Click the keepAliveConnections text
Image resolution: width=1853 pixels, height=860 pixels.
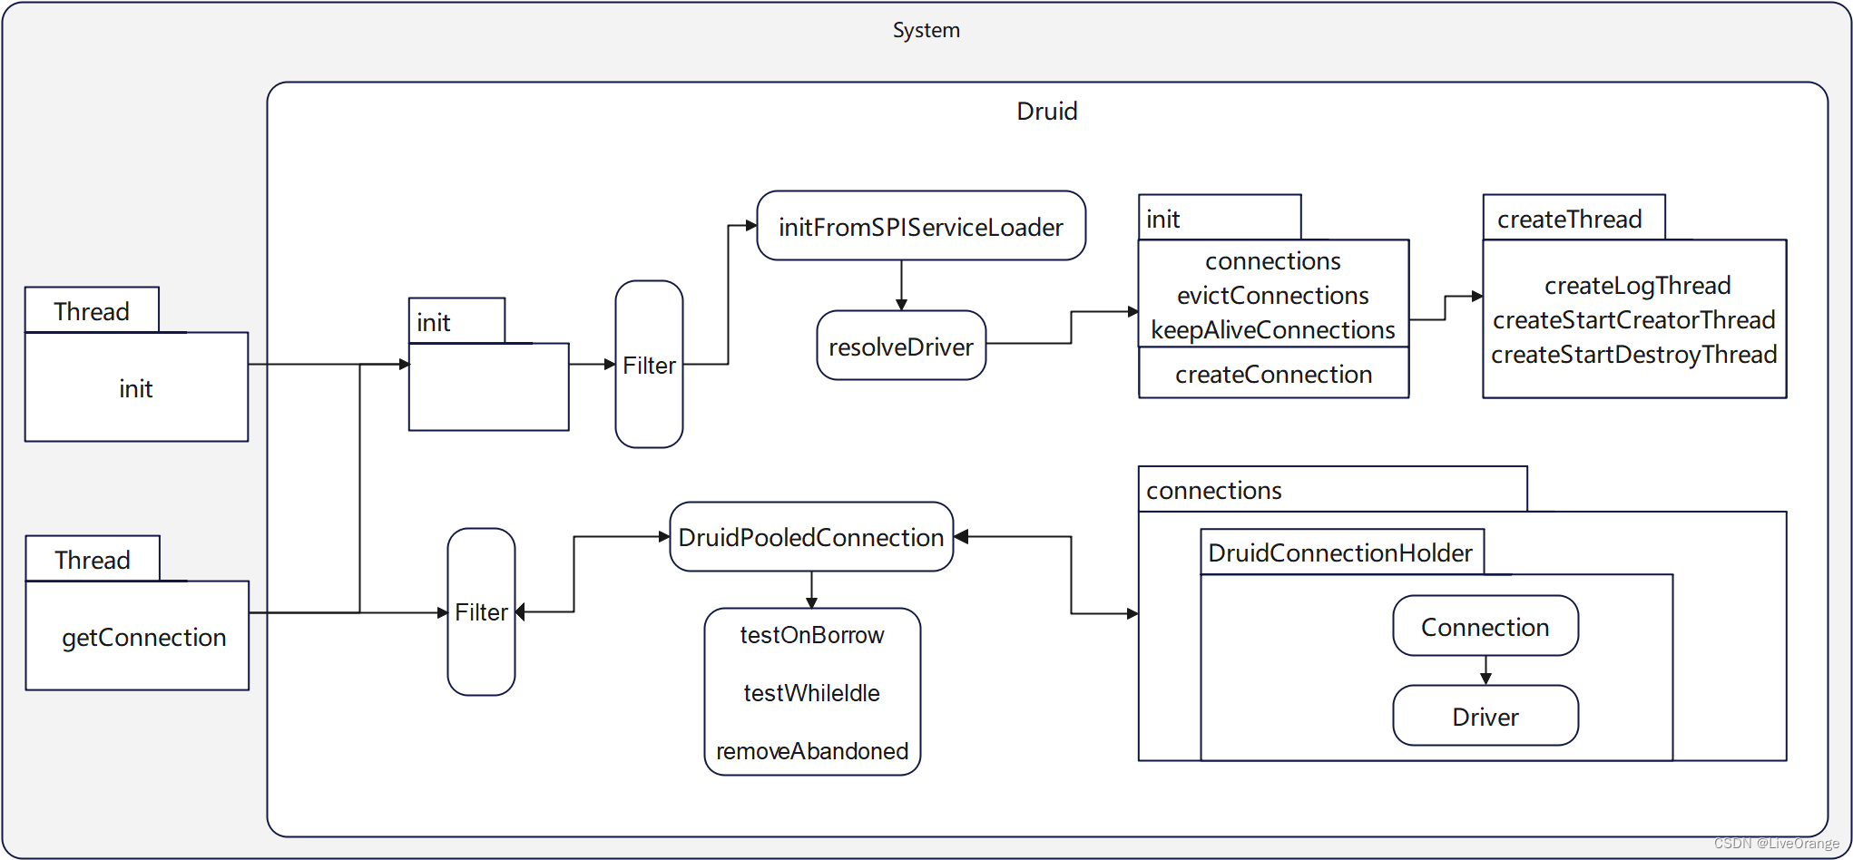tap(1273, 330)
